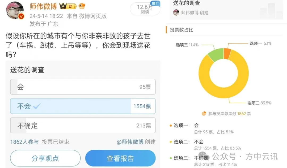The image size is (287, 168).
Task: Click the pie icon beside 参与投票总票数
Action: click(204, 114)
